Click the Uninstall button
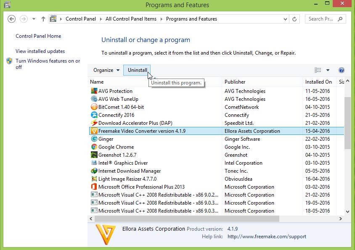 coord(137,70)
